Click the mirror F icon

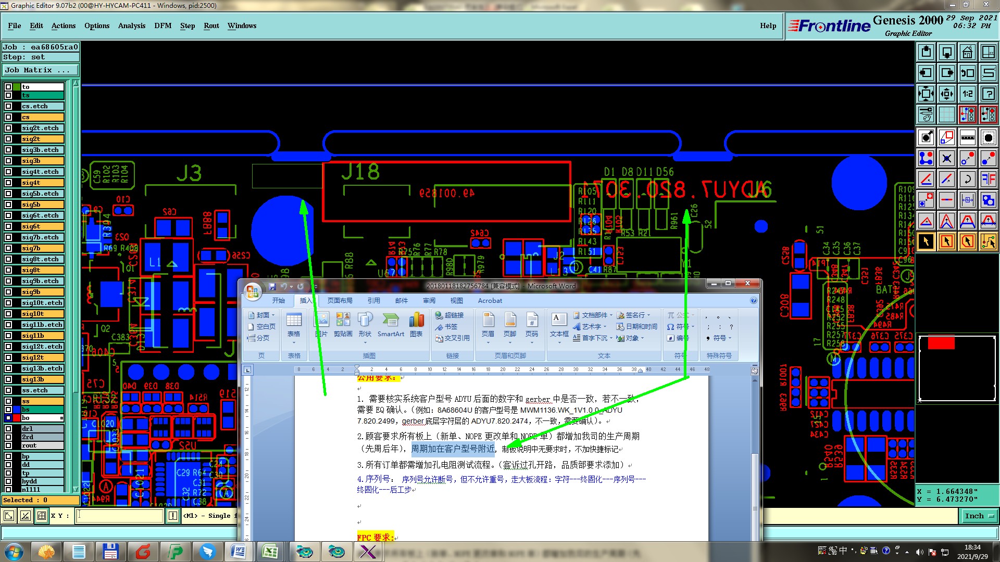pyautogui.click(x=988, y=179)
